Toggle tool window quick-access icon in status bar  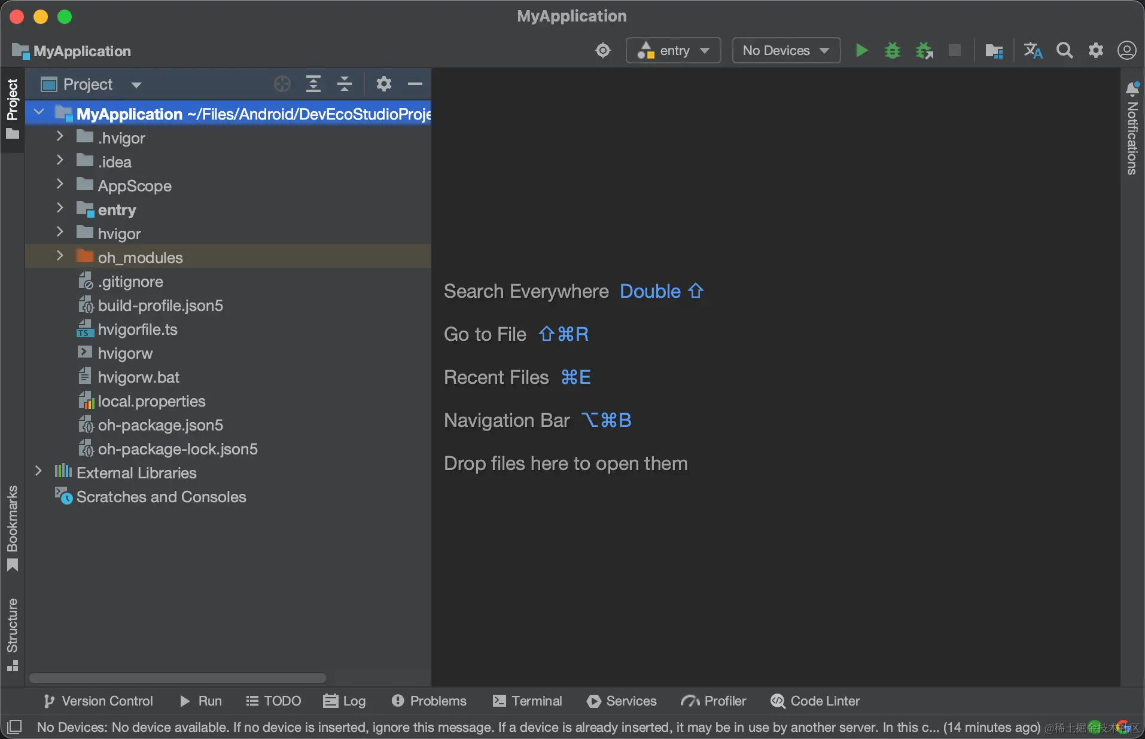(14, 727)
